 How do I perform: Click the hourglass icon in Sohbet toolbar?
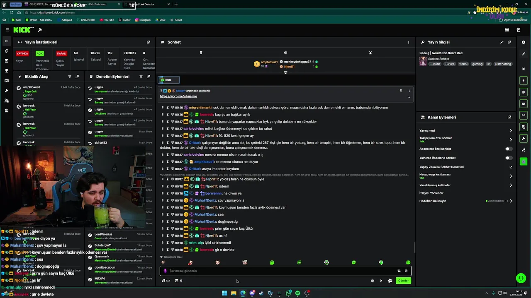point(370,53)
